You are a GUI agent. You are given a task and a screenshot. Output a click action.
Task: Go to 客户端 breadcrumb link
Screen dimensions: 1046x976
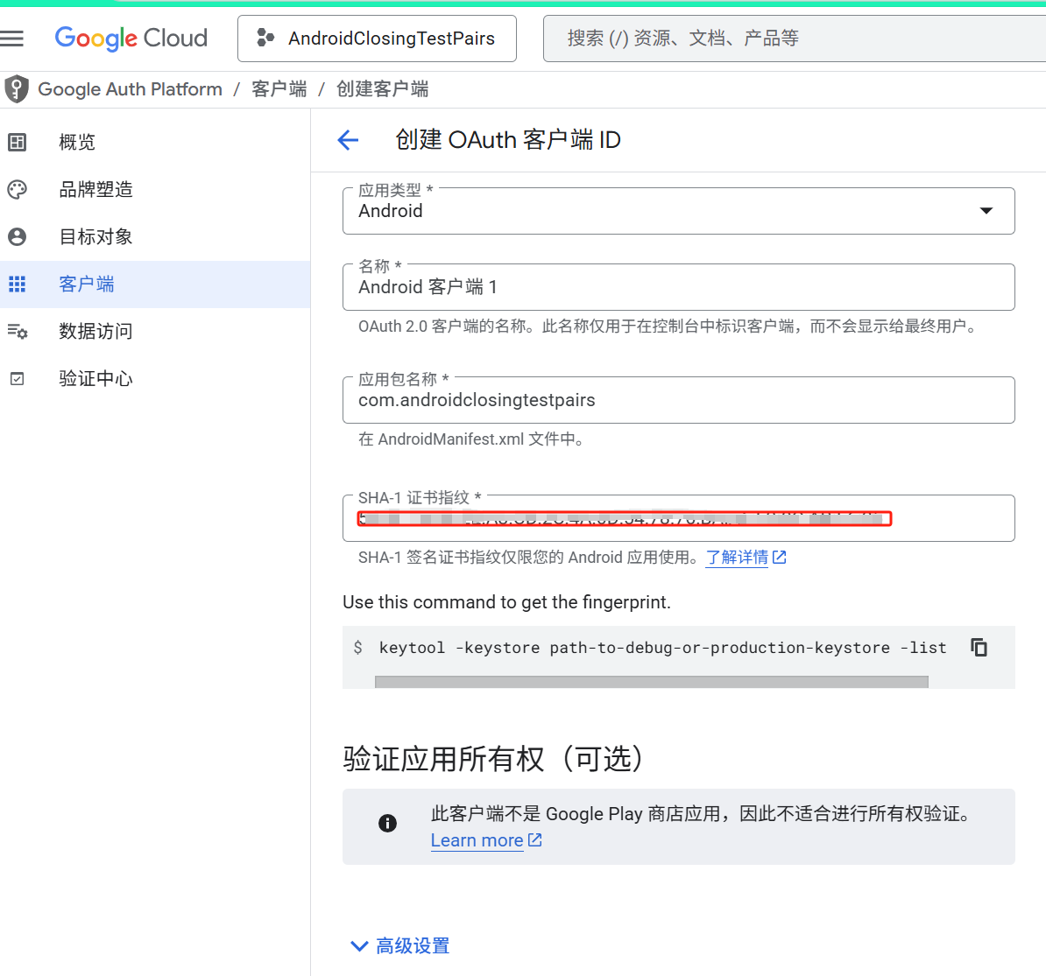(x=279, y=89)
